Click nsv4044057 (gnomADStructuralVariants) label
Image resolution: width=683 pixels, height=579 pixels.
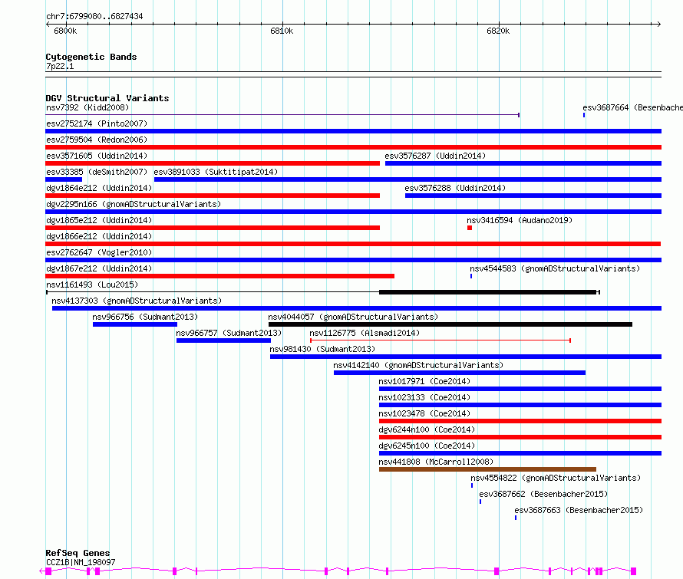(353, 317)
